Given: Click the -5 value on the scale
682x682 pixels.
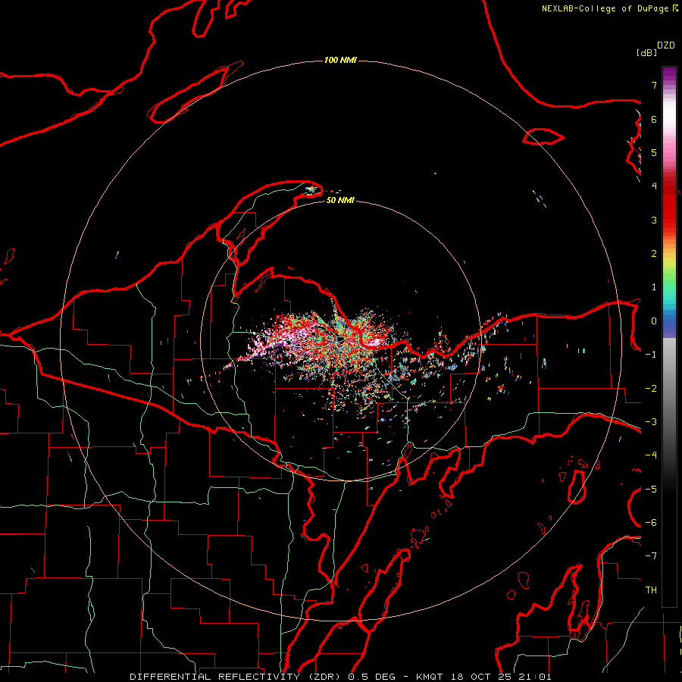Looking at the screenshot, I should [x=651, y=490].
